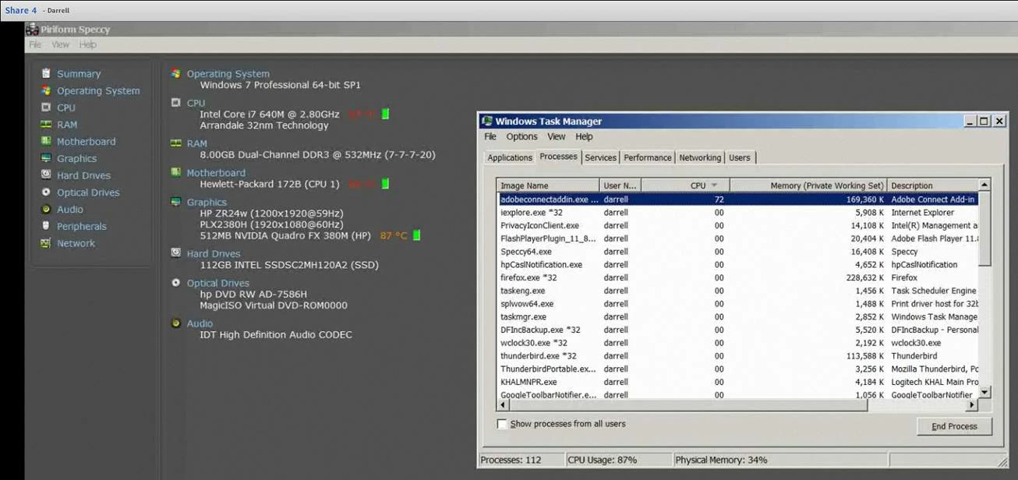This screenshot has height=480, width=1018.
Task: Open the Speccy Help menu
Action: [87, 44]
